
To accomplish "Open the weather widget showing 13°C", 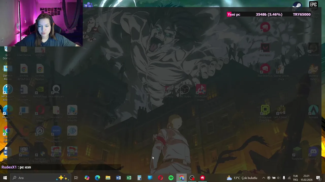I will pyautogui.click(x=242, y=178).
